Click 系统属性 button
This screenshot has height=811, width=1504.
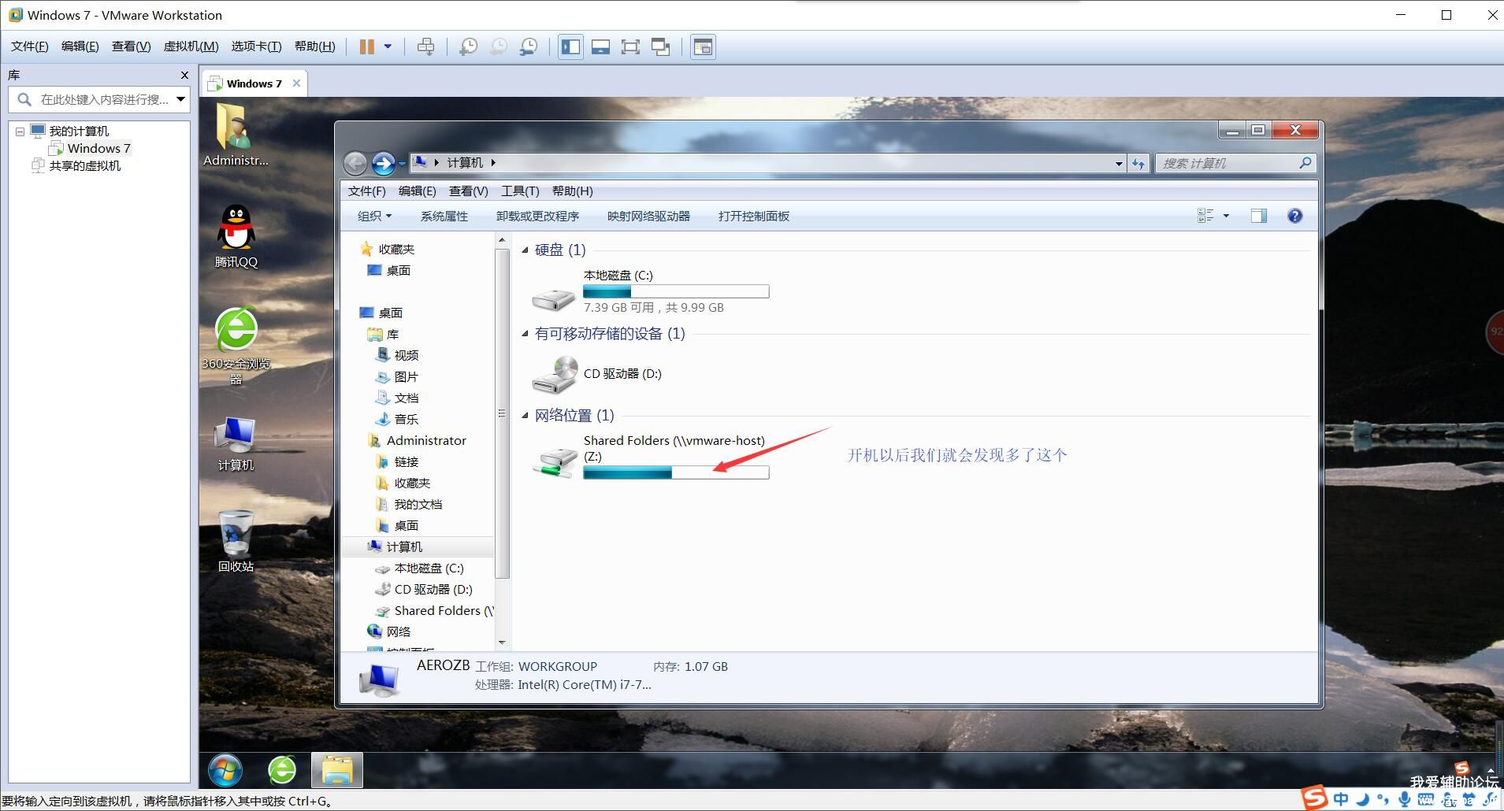[x=444, y=216]
